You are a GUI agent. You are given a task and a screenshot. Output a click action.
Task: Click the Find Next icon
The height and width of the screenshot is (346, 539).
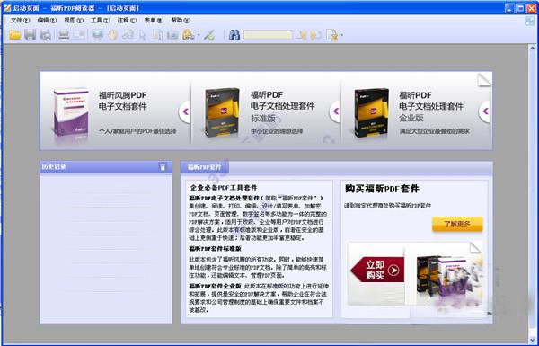point(315,35)
